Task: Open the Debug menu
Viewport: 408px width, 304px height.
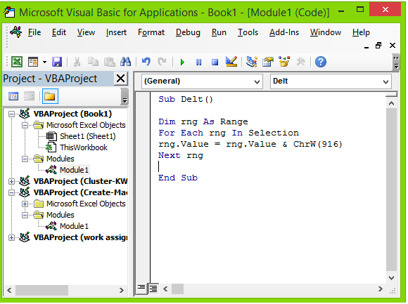Action: tap(188, 32)
